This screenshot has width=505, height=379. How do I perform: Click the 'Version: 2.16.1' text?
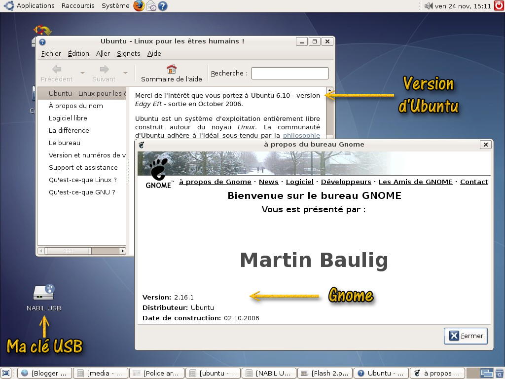pyautogui.click(x=168, y=297)
